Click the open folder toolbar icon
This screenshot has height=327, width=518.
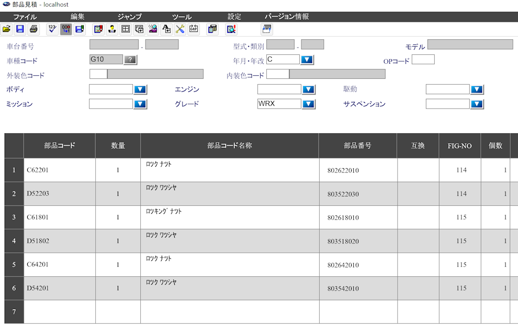pos(6,29)
